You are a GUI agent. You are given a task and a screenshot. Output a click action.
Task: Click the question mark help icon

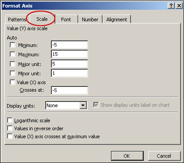click(x=171, y=6)
